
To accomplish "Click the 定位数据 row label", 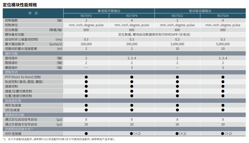I will pos(11,30).
